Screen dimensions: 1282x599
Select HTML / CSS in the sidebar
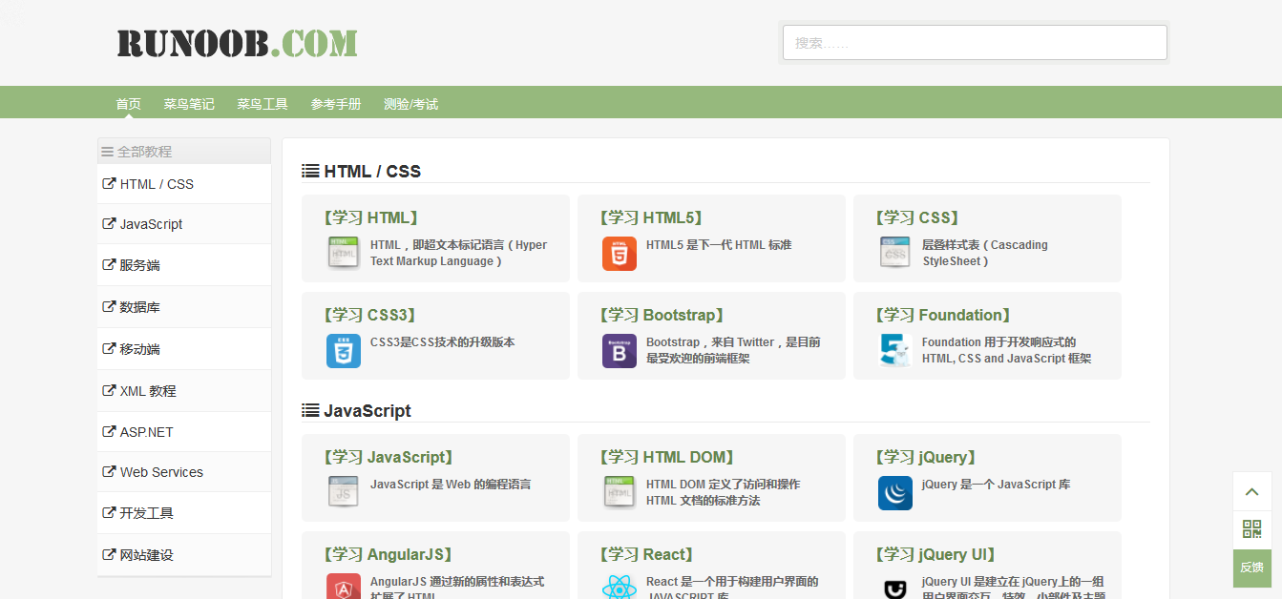pyautogui.click(x=184, y=184)
